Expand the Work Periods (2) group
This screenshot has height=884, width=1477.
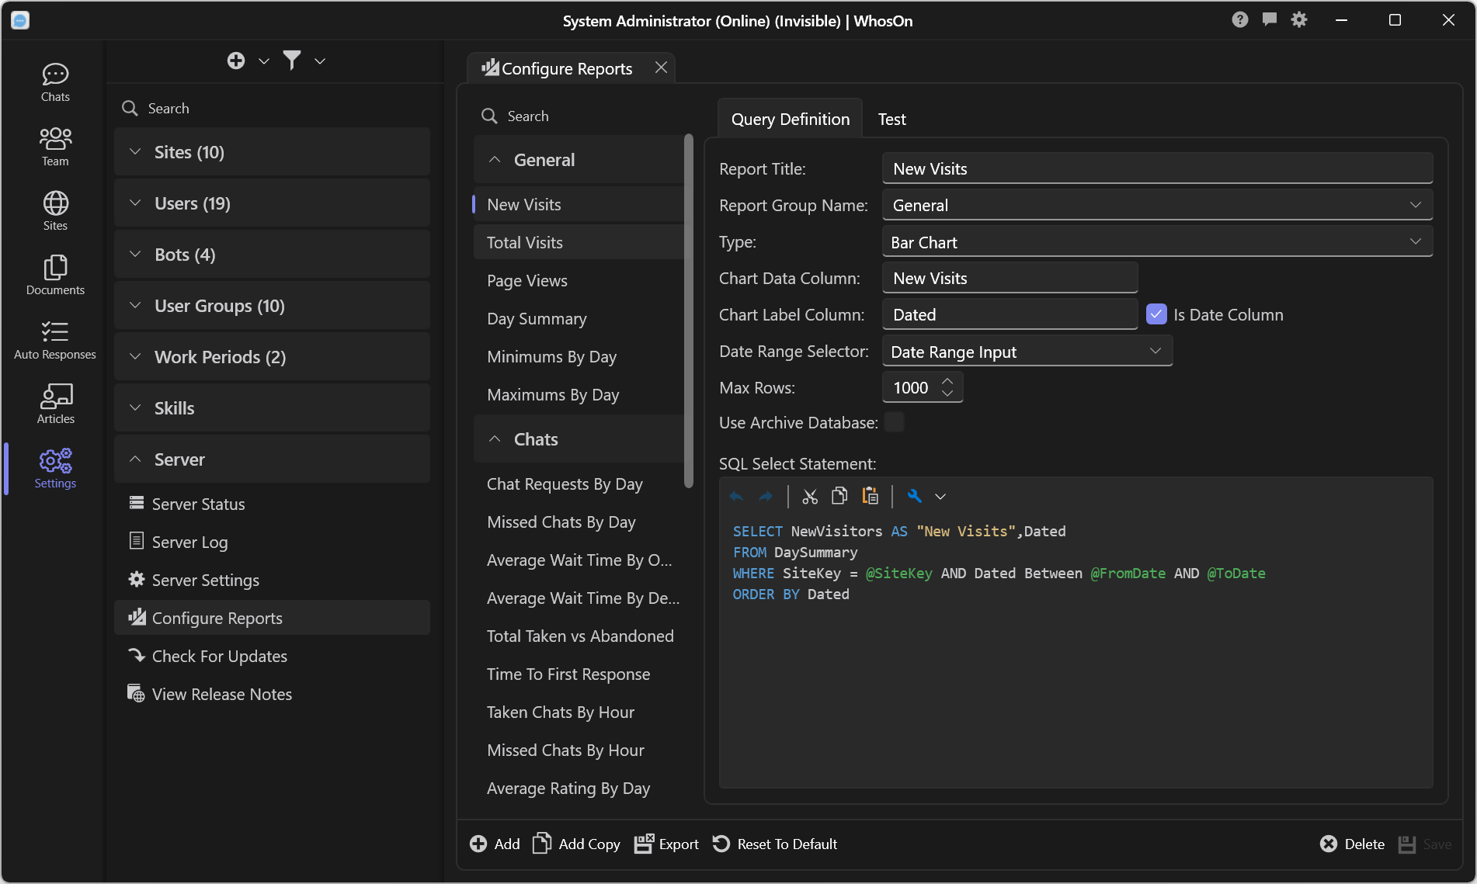(272, 357)
